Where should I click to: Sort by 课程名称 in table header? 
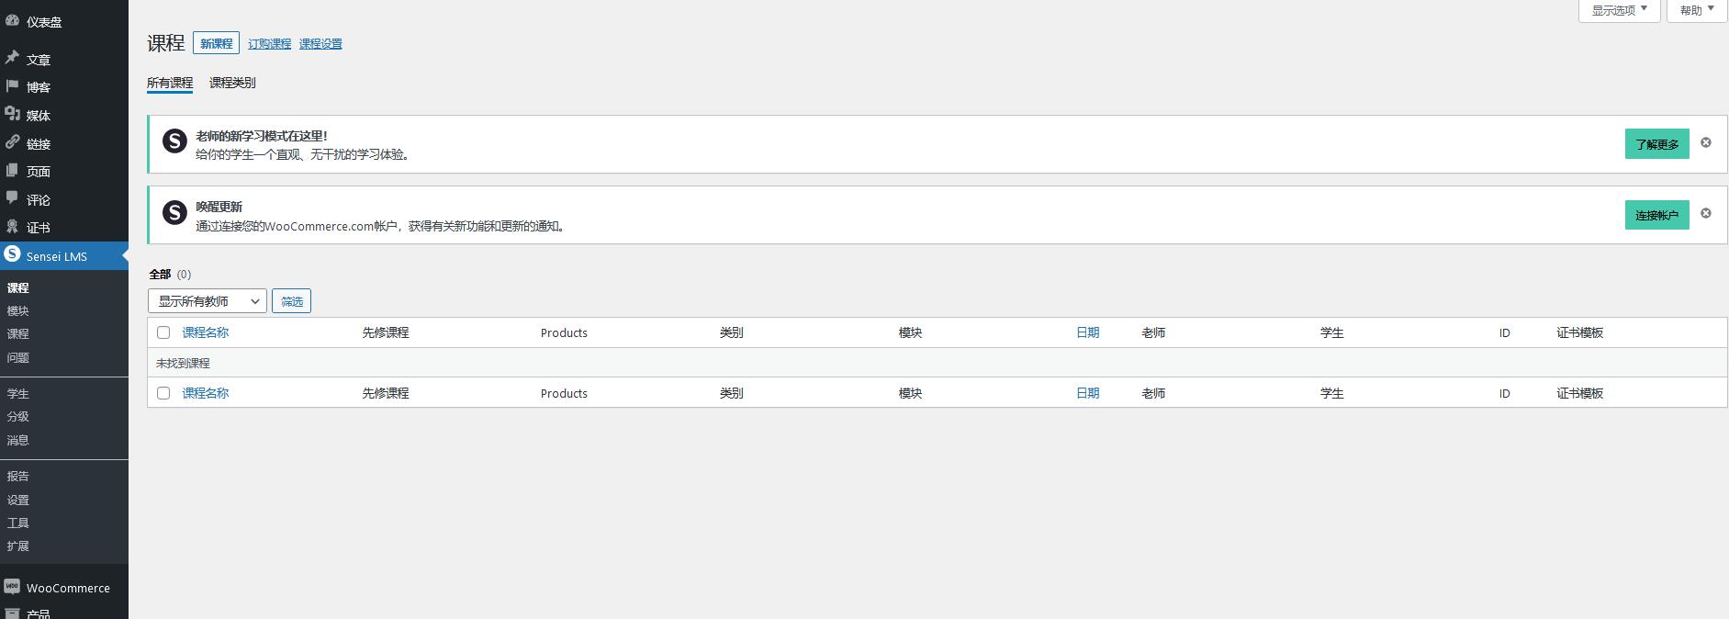click(206, 332)
